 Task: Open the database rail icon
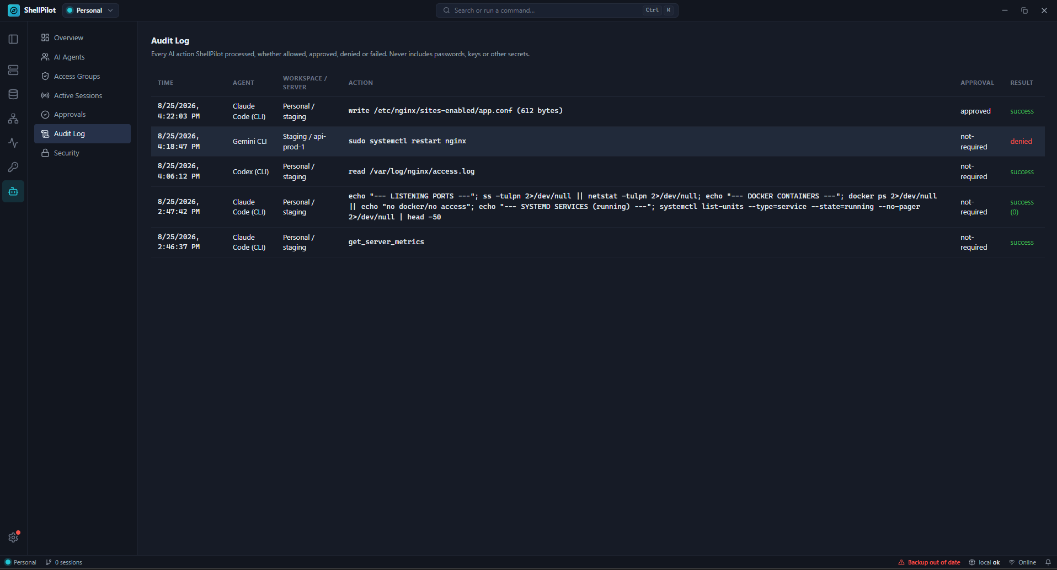[13, 94]
